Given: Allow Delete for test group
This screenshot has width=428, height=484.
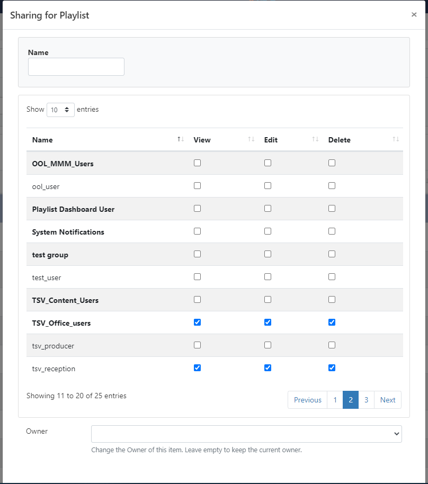Looking at the screenshot, I should (x=332, y=254).
